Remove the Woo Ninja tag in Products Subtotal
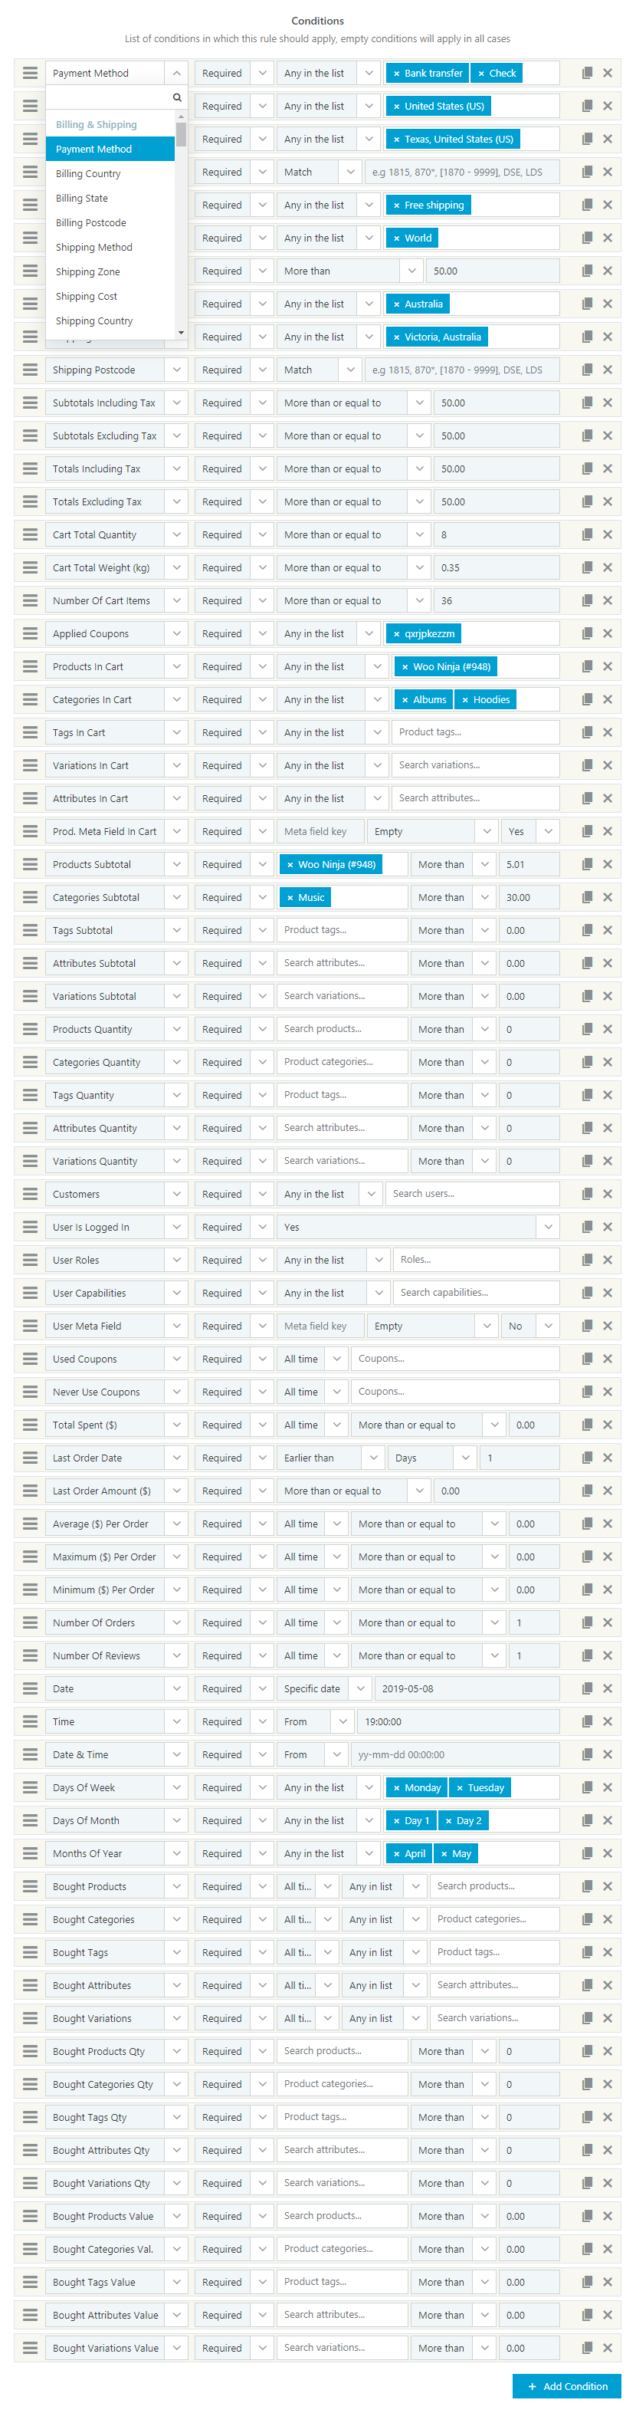 tap(290, 865)
